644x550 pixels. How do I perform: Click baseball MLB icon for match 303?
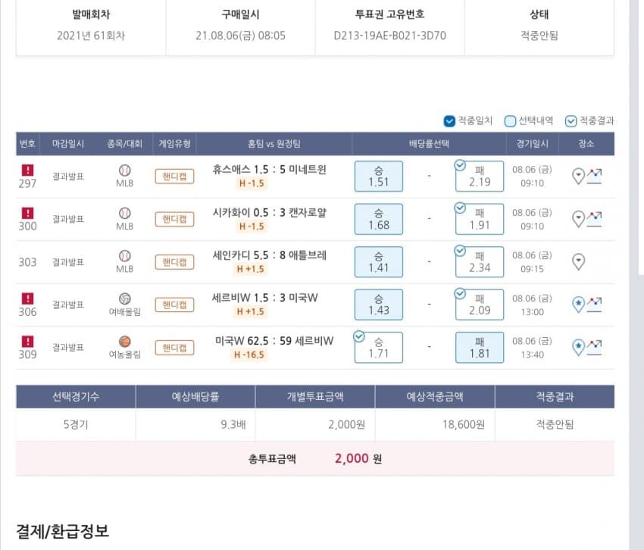pyautogui.click(x=125, y=256)
